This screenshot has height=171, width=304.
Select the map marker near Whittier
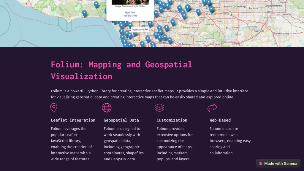pyautogui.click(x=173, y=22)
